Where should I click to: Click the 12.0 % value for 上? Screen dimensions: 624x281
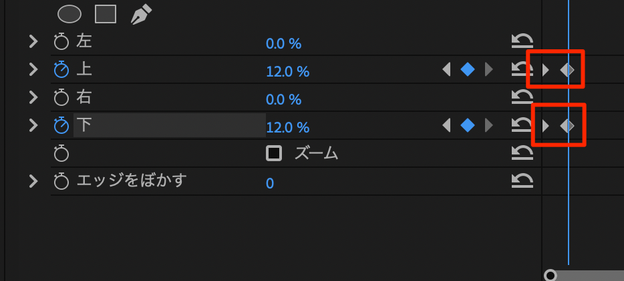(x=287, y=71)
